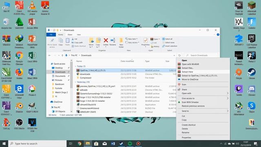Click the Search Downloads field
This screenshot has width=261, height=147.
[201, 56]
